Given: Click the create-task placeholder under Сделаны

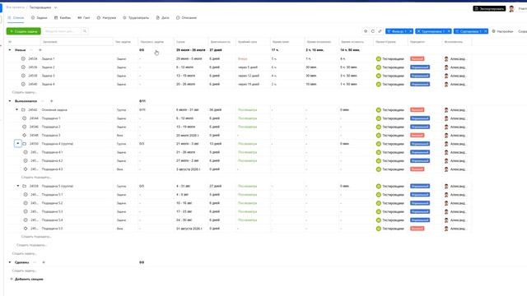Looking at the screenshot, I should click(x=24, y=271).
